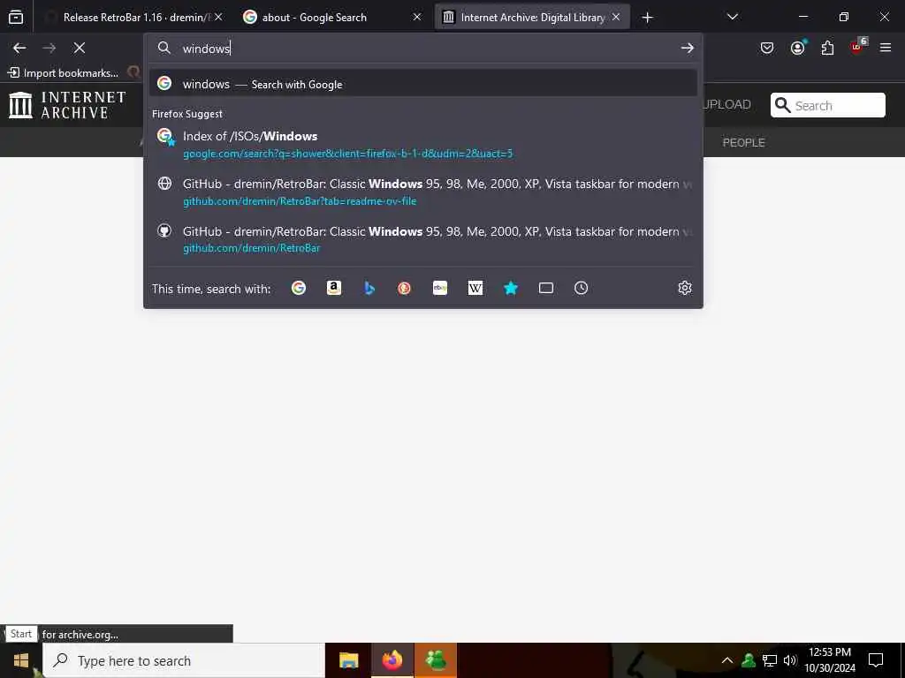Close the Internet Archive tab
Viewport: 905px width, 678px height.
[616, 18]
